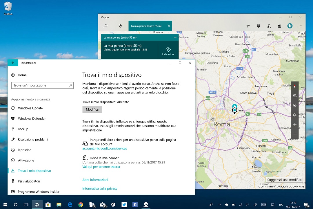Minimize the 'La mia penna' info card

(x=175, y=37)
